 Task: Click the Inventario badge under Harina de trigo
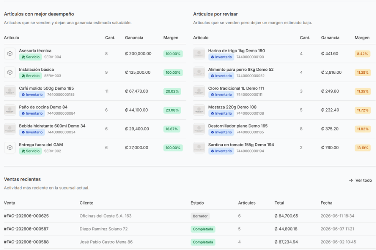coord(221,57)
